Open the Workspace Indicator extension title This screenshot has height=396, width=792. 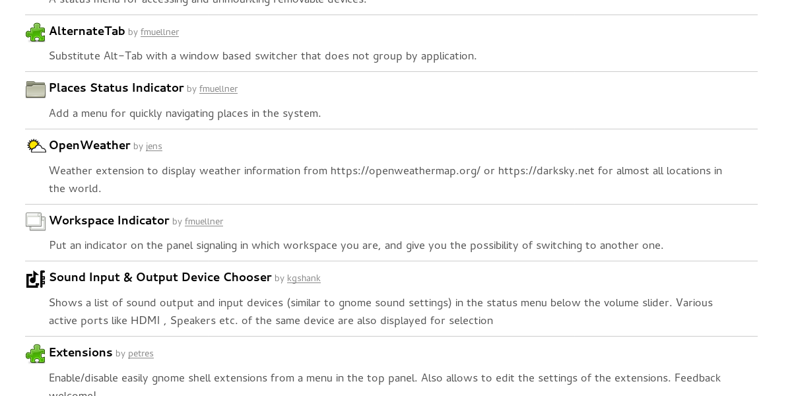pyautogui.click(x=109, y=221)
